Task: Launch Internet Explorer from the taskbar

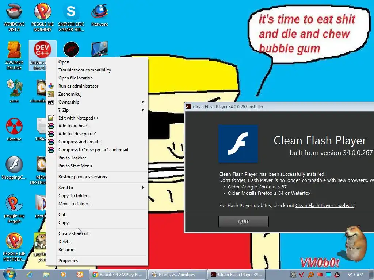Action: pos(30,275)
